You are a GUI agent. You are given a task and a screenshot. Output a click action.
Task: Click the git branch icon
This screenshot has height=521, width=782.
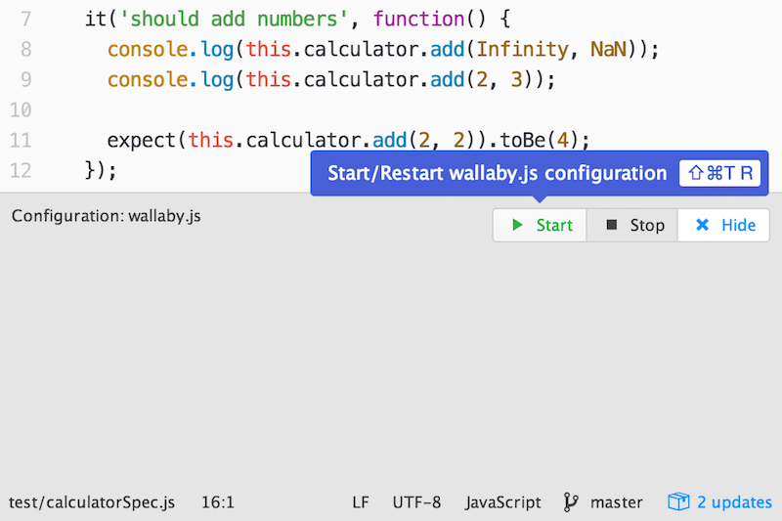(571, 502)
